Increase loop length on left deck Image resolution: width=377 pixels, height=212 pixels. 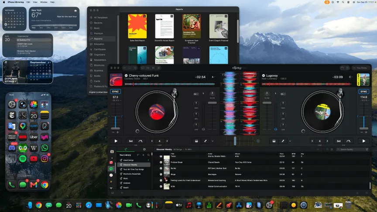point(167,141)
